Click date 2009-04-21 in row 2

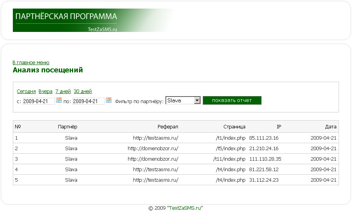click(x=323, y=149)
